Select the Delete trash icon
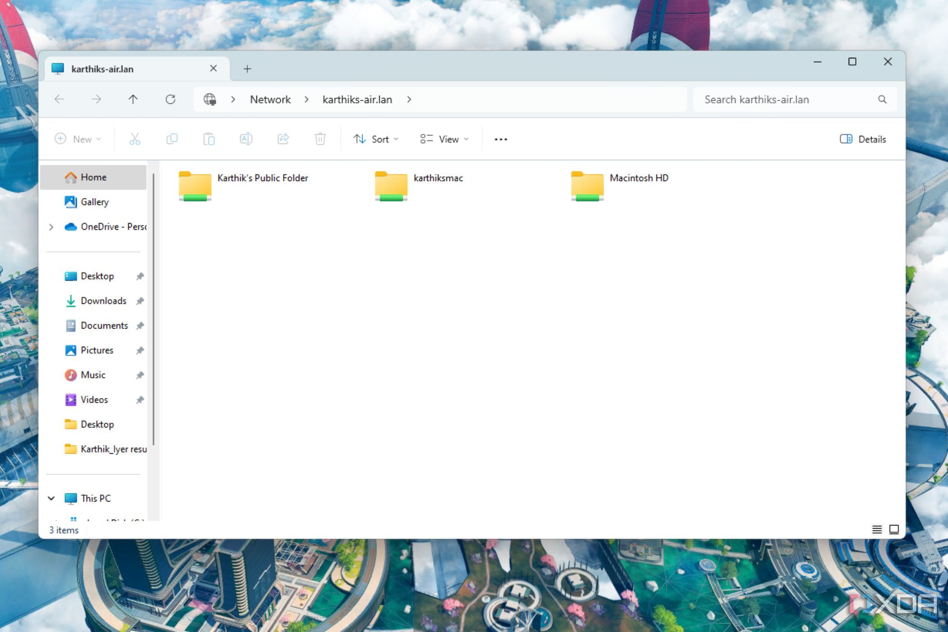 click(320, 139)
